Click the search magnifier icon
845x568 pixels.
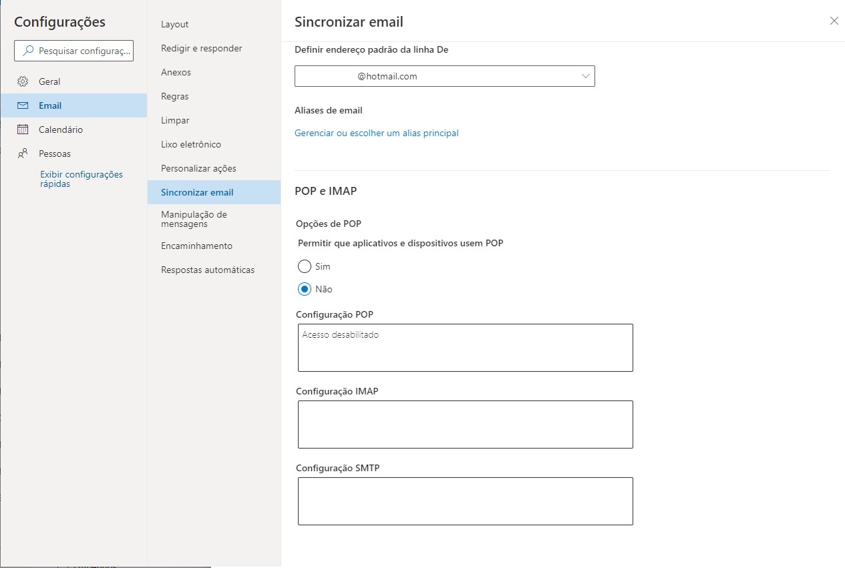pyautogui.click(x=28, y=51)
